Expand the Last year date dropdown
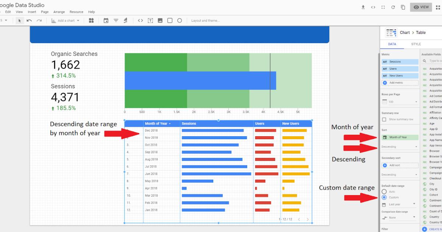Viewport: 442px width, 232px height. 399,204
